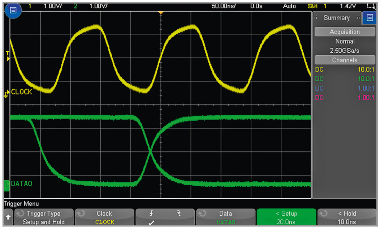This screenshot has height=229, width=380.
Task: Open the Data source softkey
Action: point(225,218)
